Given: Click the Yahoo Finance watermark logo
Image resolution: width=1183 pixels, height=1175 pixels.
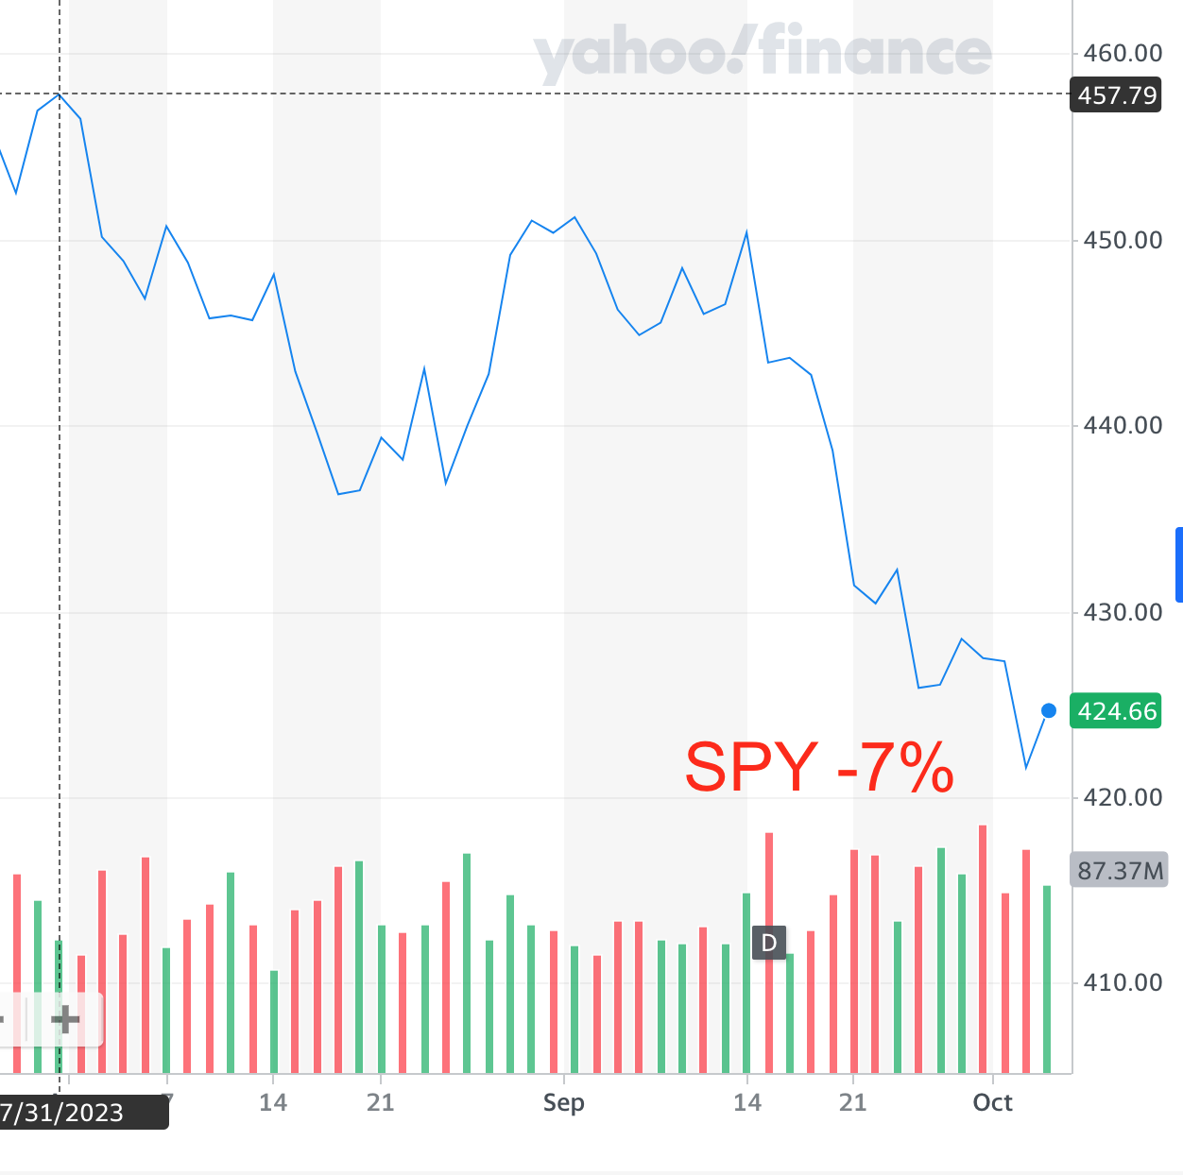Looking at the screenshot, I should click(763, 54).
